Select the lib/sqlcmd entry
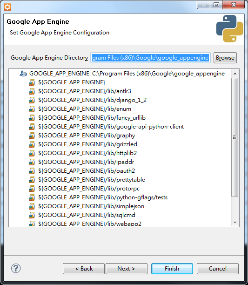 (87, 215)
